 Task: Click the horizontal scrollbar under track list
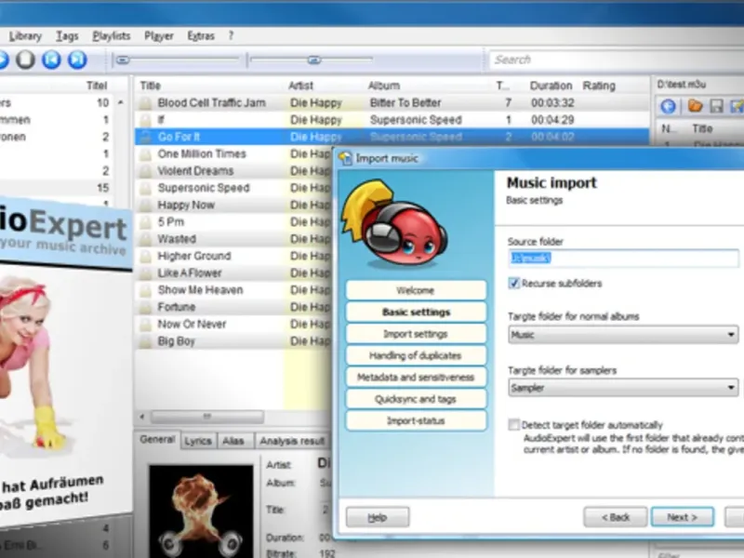tap(206, 417)
